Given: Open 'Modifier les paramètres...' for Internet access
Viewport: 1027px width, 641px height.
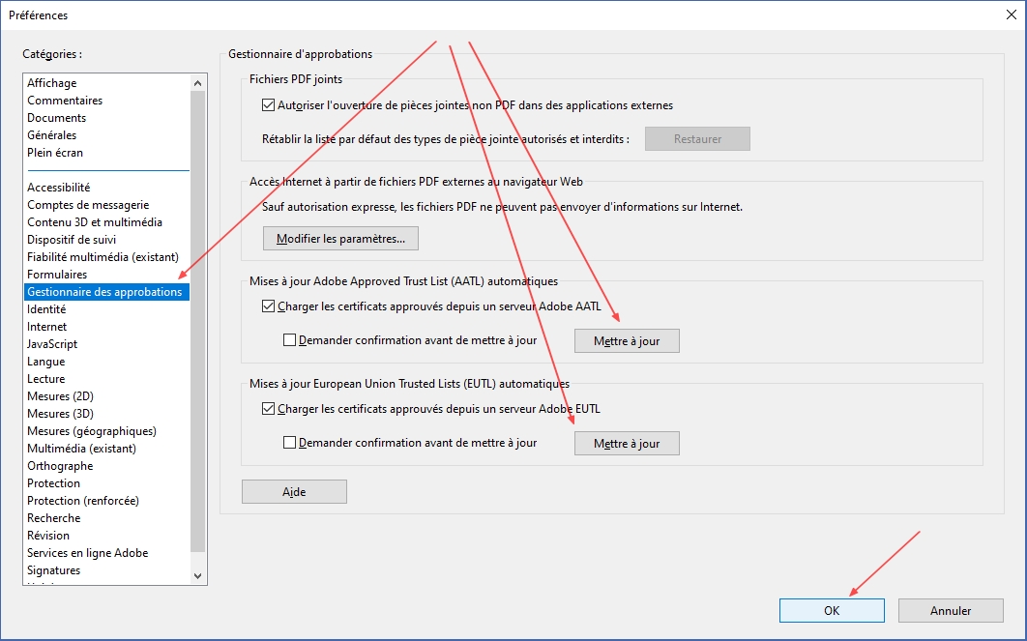Looking at the screenshot, I should [x=340, y=238].
